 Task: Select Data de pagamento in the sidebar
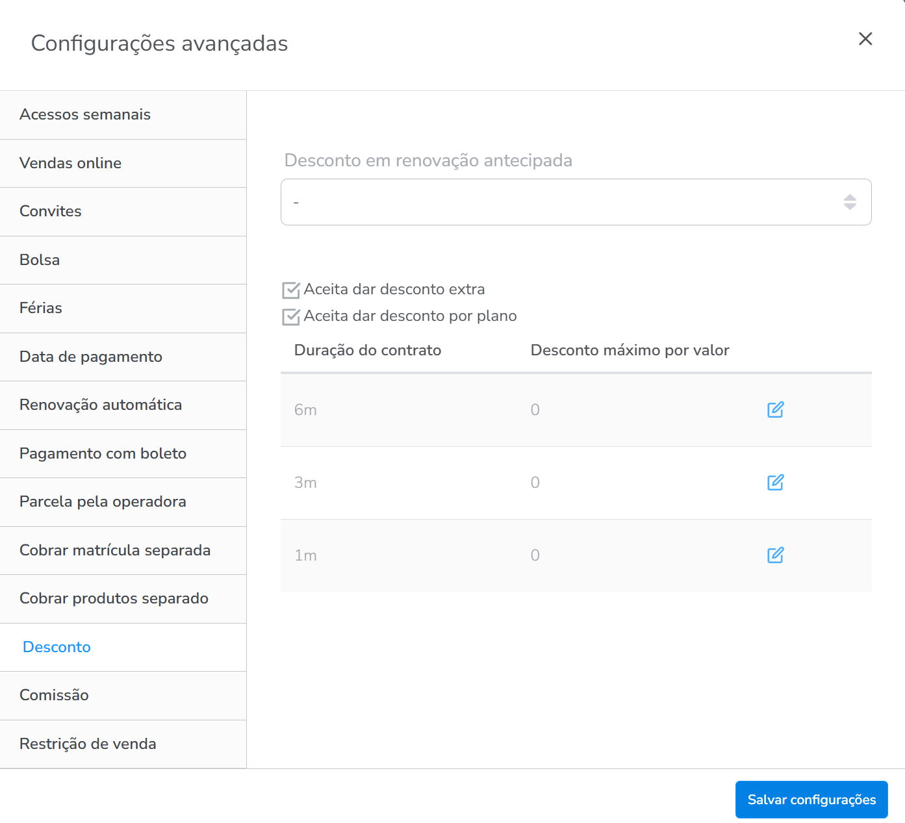pos(91,357)
